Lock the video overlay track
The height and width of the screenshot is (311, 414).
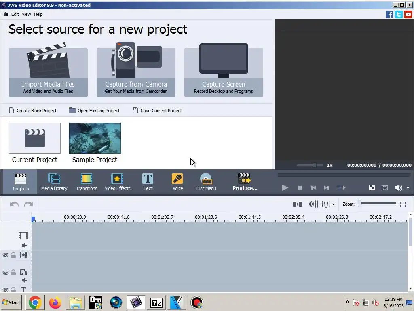click(x=13, y=273)
